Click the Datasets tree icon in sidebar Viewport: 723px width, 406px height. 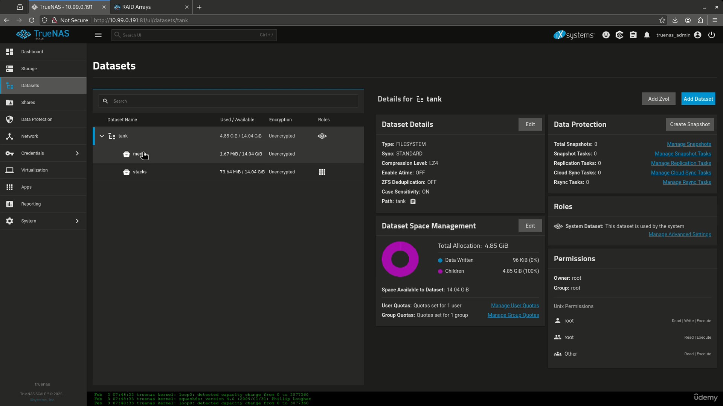[10, 86]
